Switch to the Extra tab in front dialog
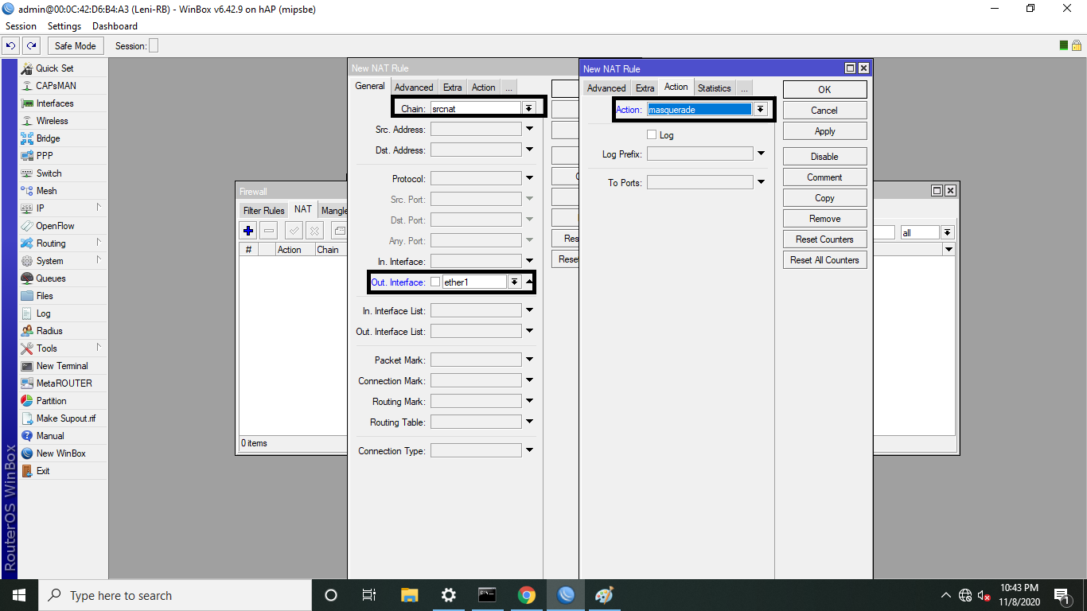This screenshot has width=1087, height=611. 645,88
